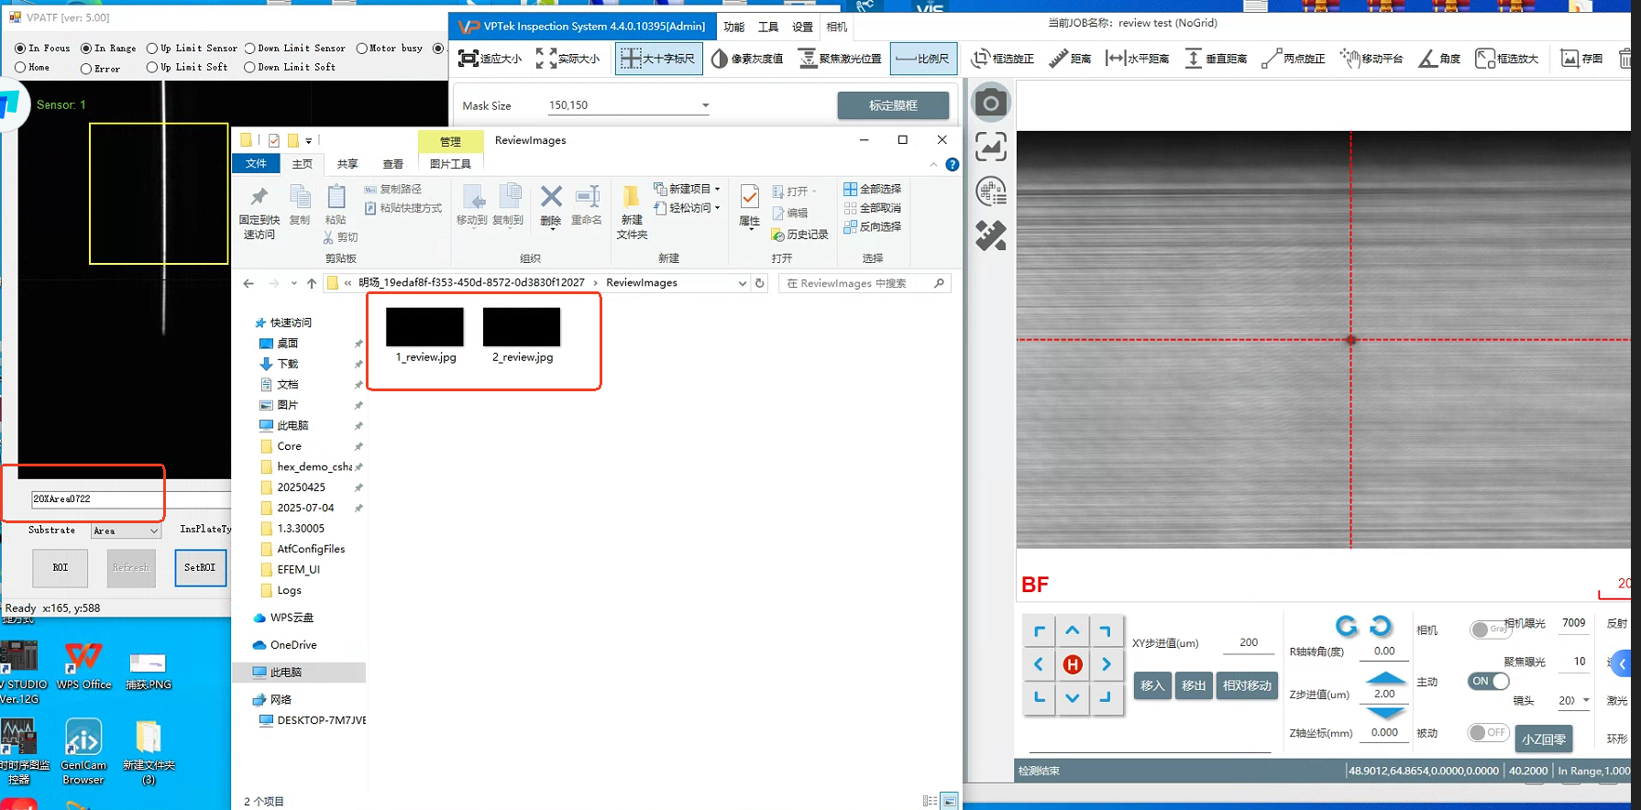Image resolution: width=1641 pixels, height=810 pixels.
Task: Toggle the 主动 ON switch
Action: [1489, 682]
